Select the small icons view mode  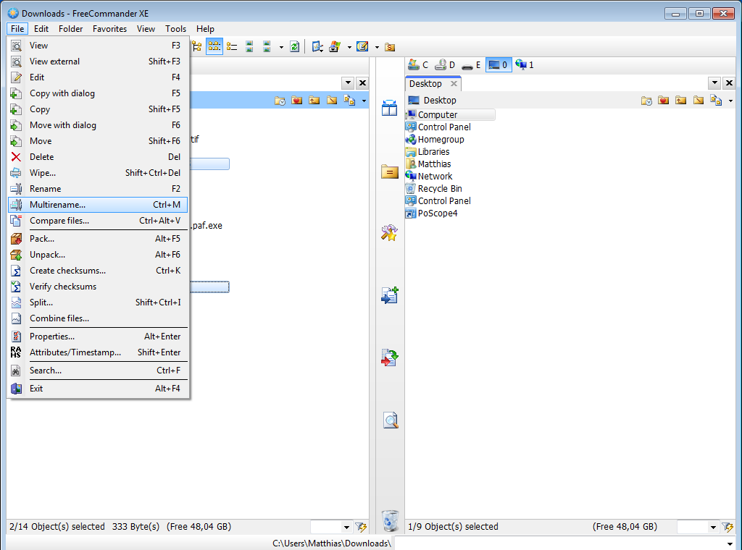214,47
